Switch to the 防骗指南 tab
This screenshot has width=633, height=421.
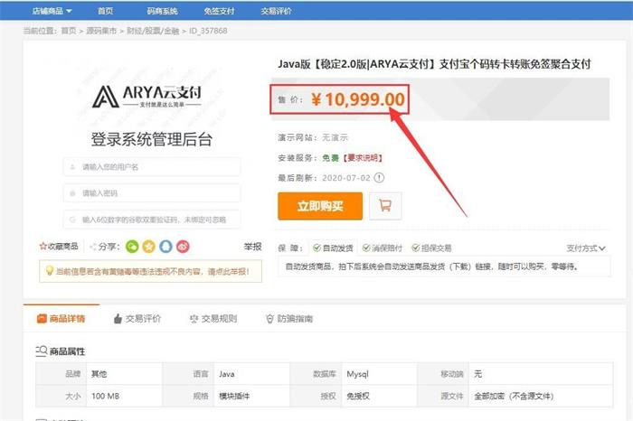point(289,319)
